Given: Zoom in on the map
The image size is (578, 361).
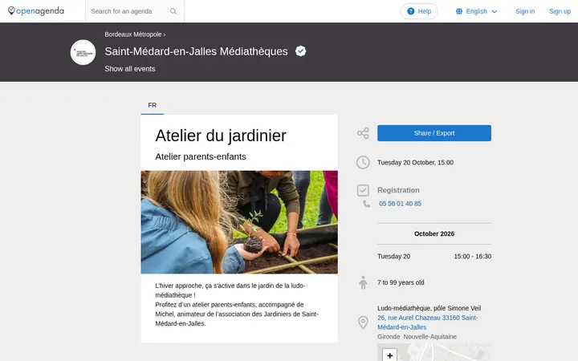Looking at the screenshot, I should pos(389,355).
